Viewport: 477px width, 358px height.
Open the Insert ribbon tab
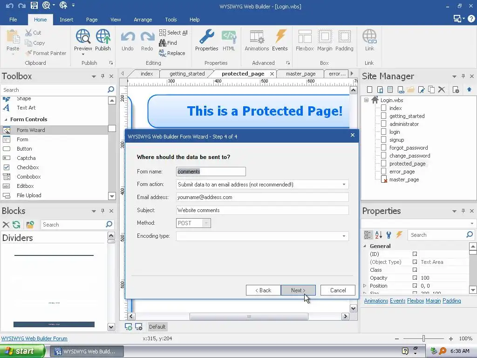66,20
